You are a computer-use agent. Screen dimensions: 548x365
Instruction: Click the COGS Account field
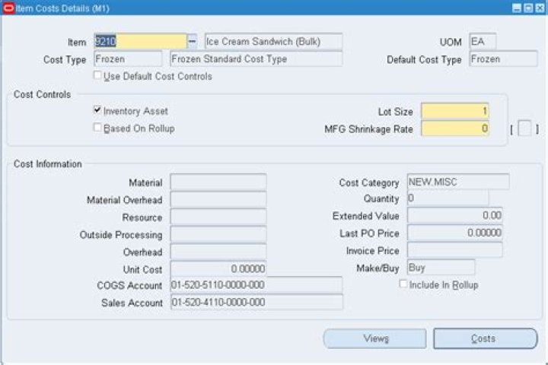coord(256,285)
